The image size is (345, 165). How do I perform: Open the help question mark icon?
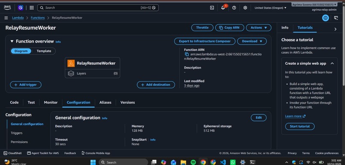(x=234, y=8)
